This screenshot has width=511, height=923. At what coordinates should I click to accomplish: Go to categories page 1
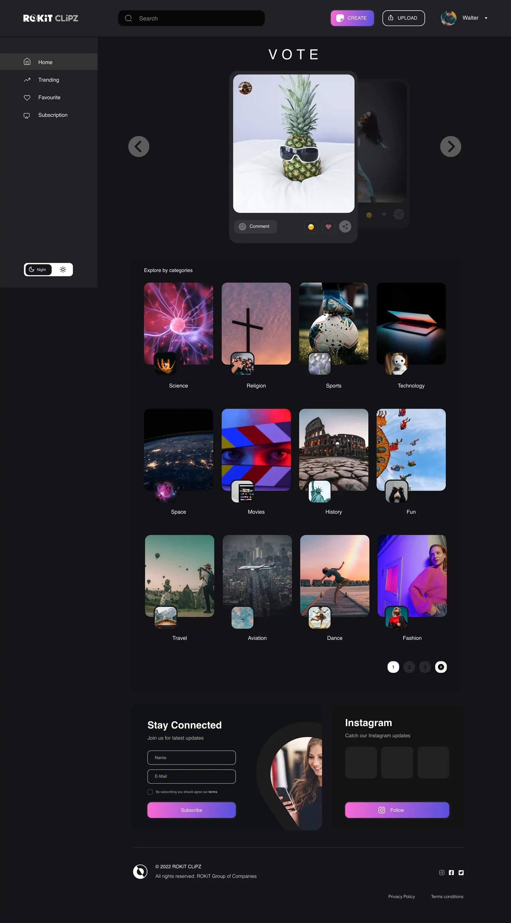[393, 667]
